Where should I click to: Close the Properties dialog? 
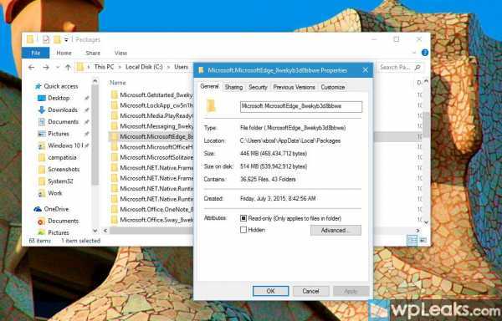(366, 70)
